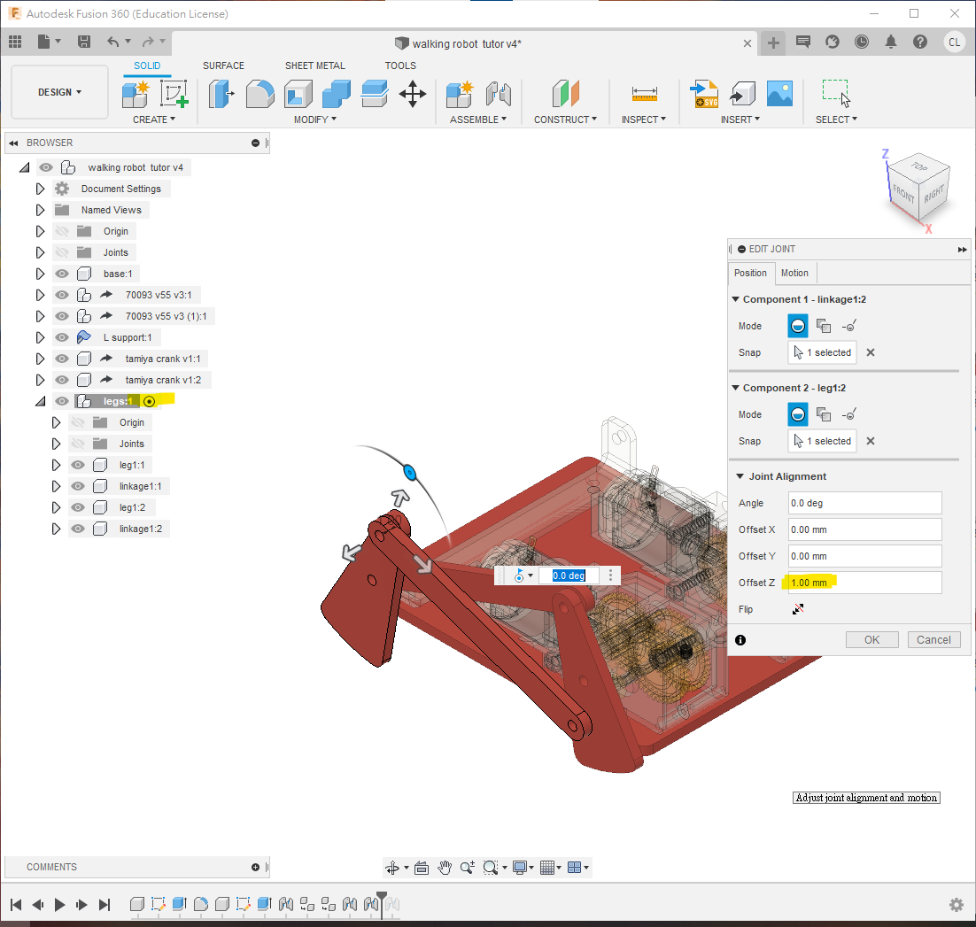Select the Insert SVG icon
This screenshot has height=927, width=976.
click(x=705, y=93)
